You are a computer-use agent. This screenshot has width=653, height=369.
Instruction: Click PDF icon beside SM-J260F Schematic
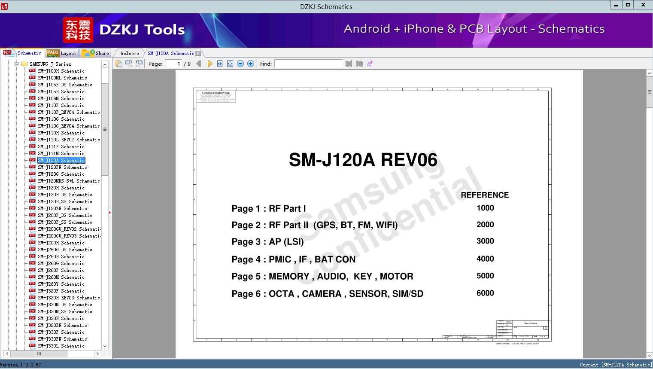[x=32, y=270]
